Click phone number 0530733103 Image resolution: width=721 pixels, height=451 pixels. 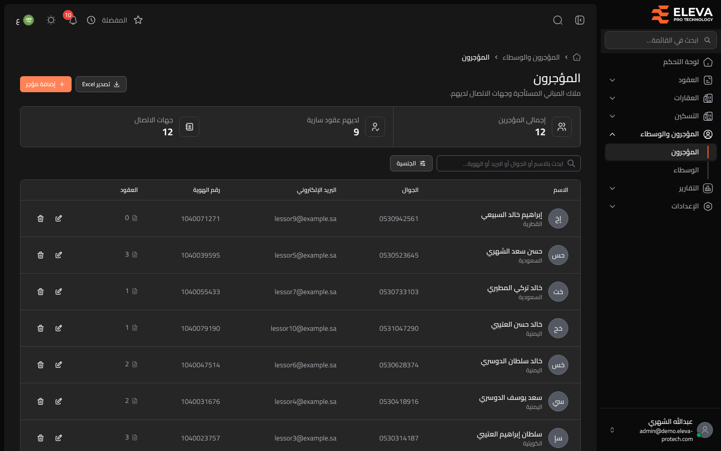pos(399,292)
